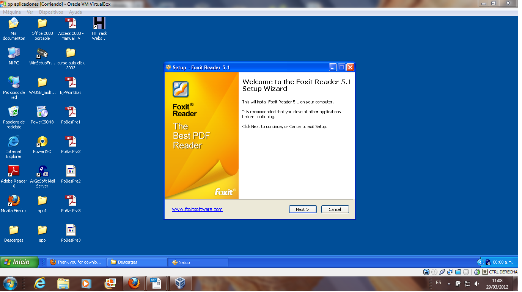Click the ES language indicator
The height and width of the screenshot is (292, 522).
click(x=439, y=283)
